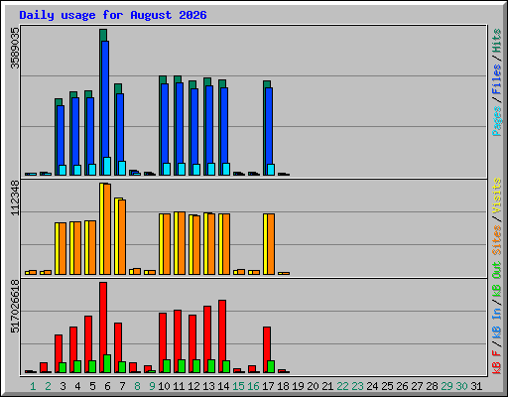Click the tallest blue Files bar for day 6
This screenshot has width=508, height=397.
pyautogui.click(x=105, y=99)
